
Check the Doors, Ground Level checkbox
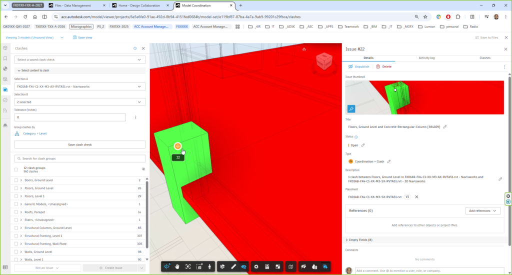pos(16,180)
